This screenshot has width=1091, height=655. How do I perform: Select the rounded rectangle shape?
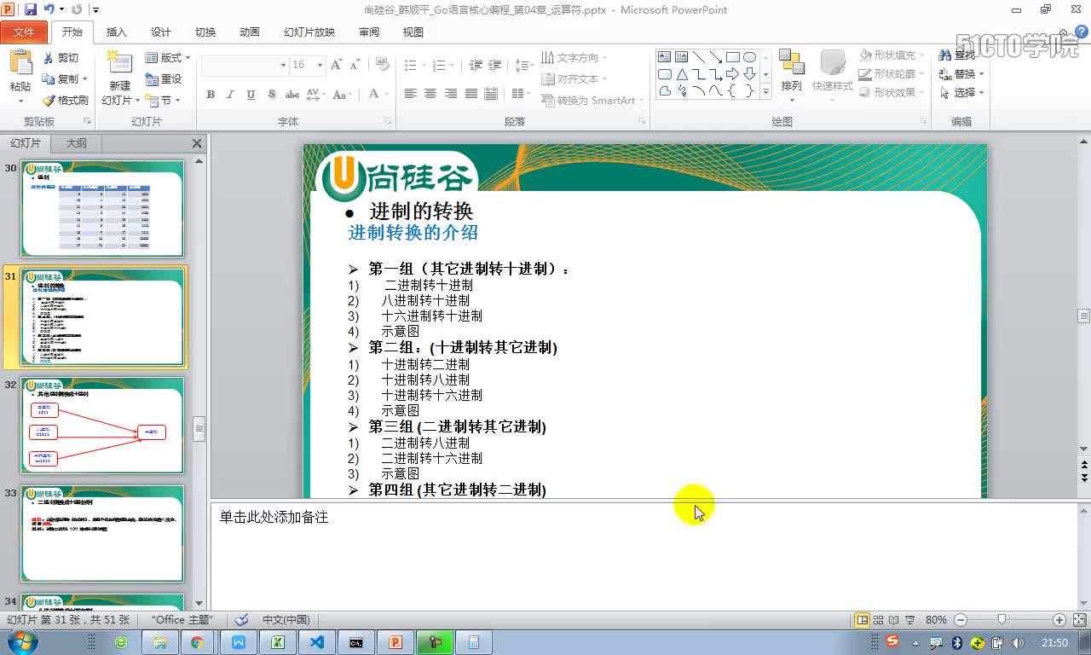point(665,74)
